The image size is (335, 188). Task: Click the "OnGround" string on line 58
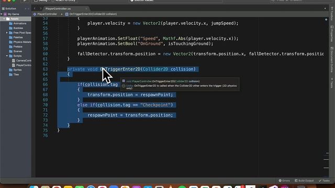(150, 44)
